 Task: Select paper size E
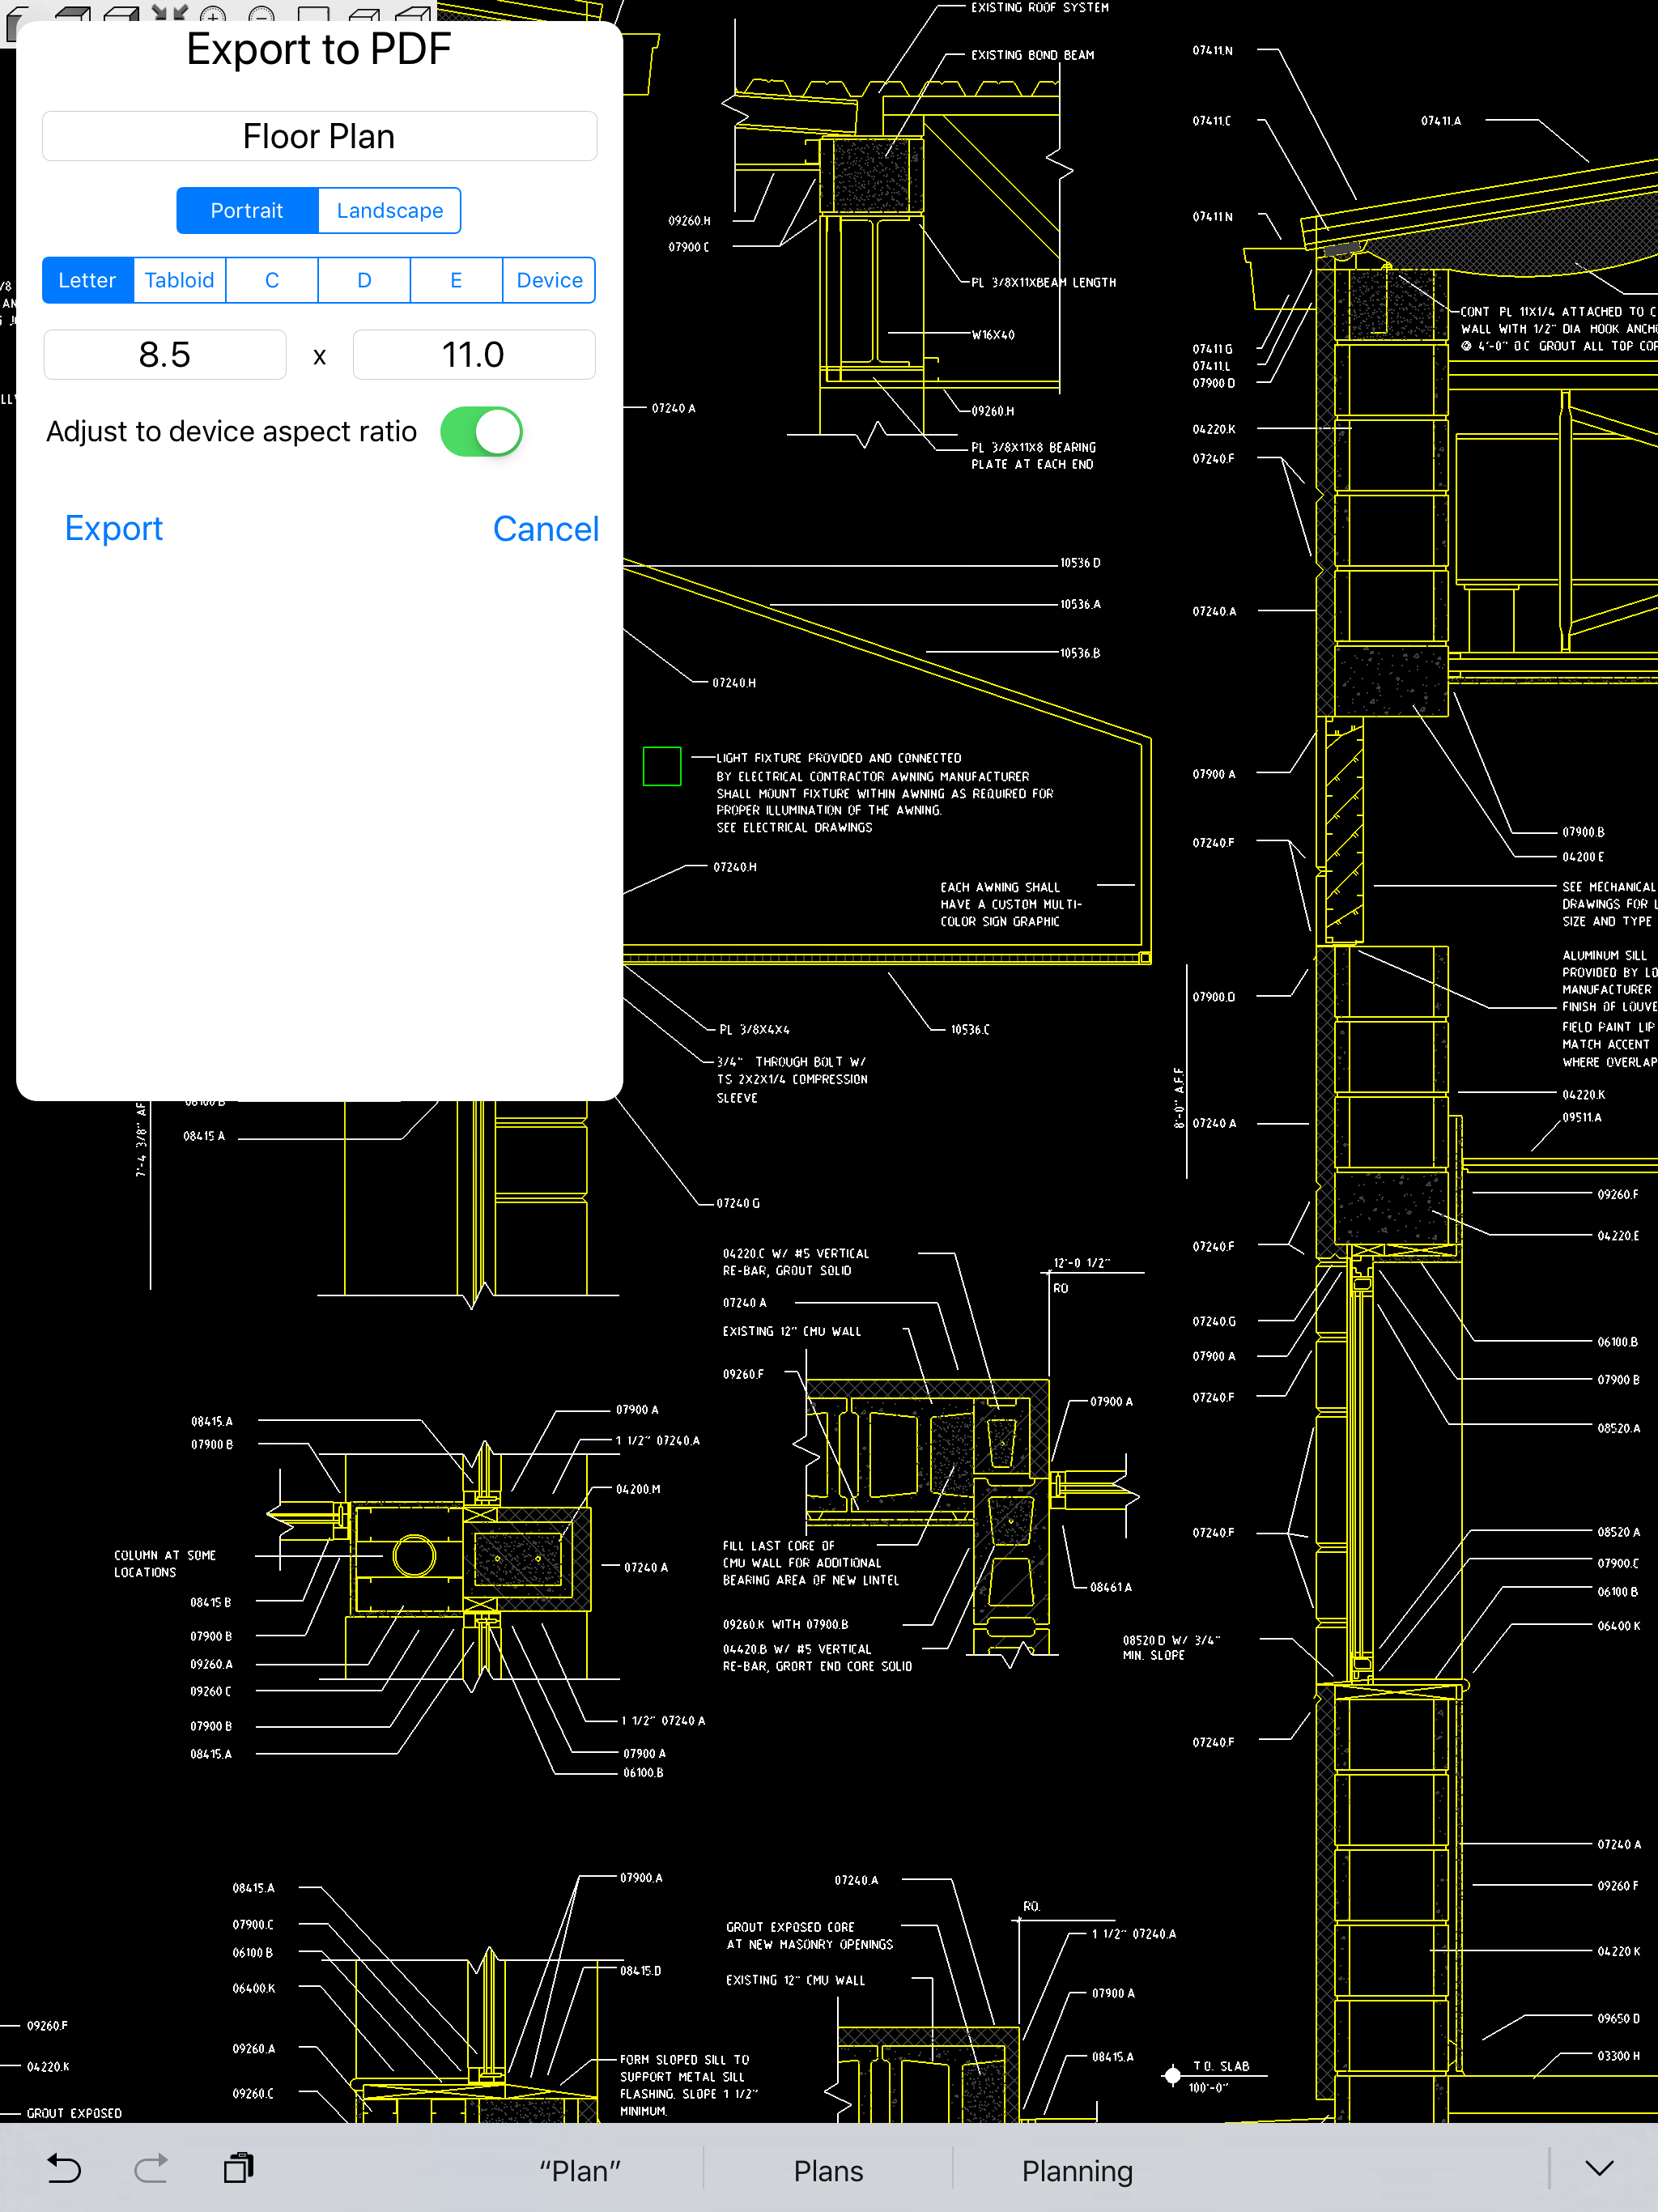point(456,280)
